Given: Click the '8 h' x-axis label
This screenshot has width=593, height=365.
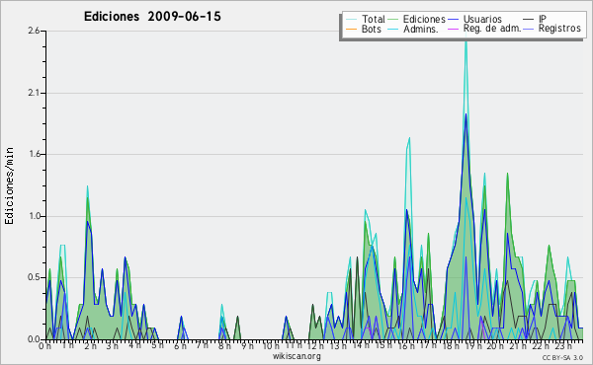Looking at the screenshot, I should click(224, 346).
